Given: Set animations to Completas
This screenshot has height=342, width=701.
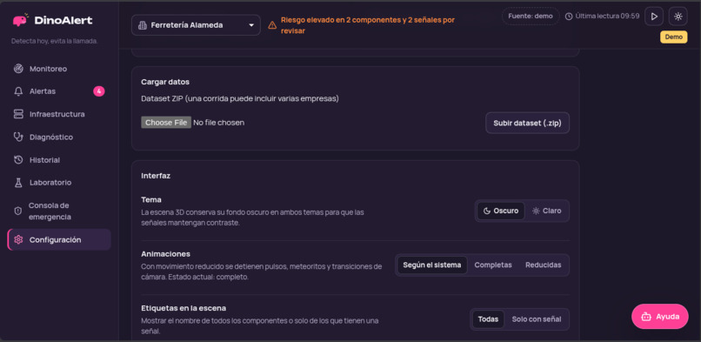Looking at the screenshot, I should point(493,265).
